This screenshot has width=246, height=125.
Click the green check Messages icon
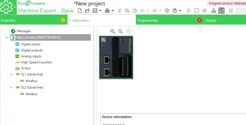pyautogui.click(x=13, y=31)
